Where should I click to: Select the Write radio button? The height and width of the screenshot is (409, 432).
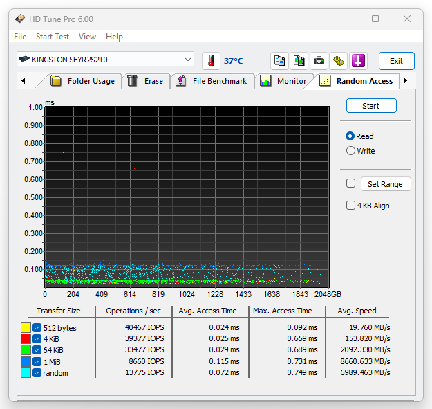coord(351,151)
